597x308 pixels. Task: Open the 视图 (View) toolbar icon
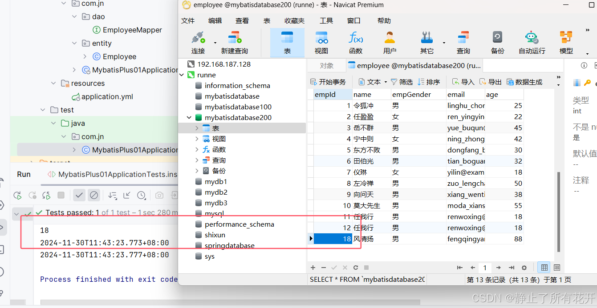(x=321, y=43)
